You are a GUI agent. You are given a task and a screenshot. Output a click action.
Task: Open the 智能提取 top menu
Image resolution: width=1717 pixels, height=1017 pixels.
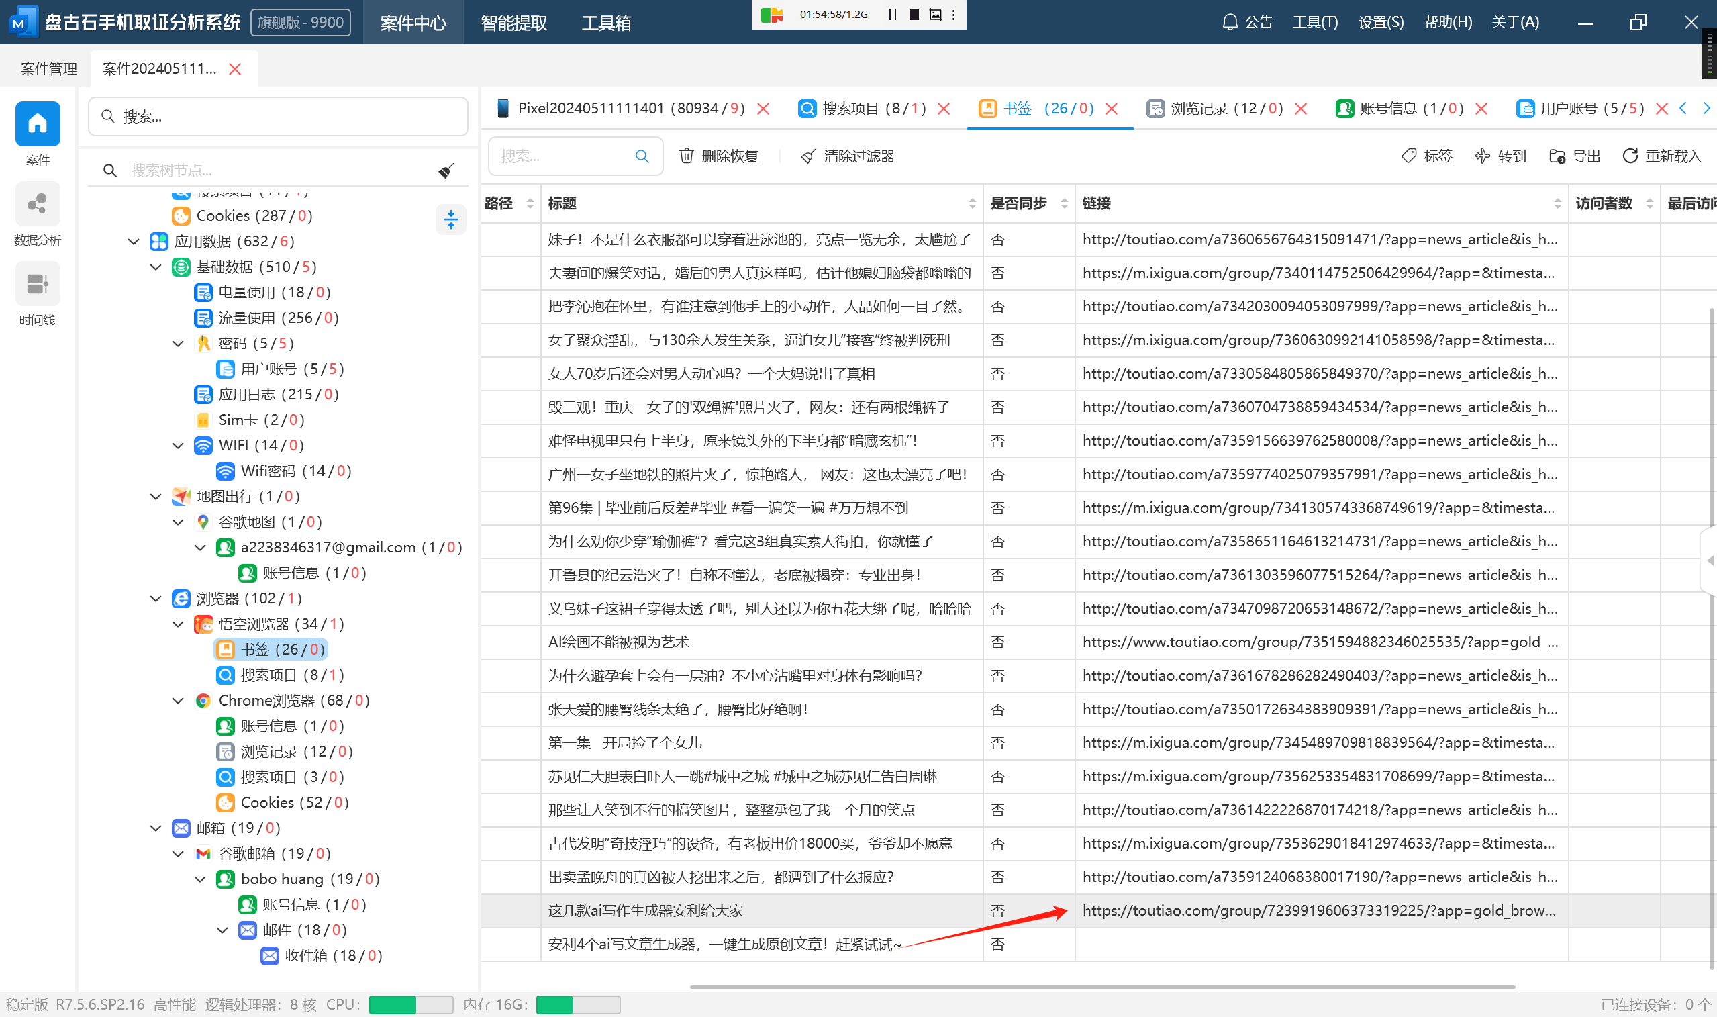point(513,23)
